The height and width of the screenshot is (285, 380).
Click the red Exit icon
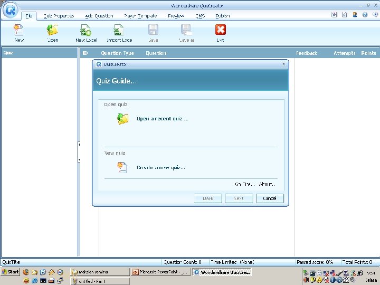click(220, 30)
